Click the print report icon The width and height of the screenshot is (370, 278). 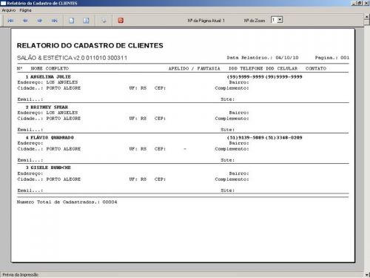pos(104,21)
